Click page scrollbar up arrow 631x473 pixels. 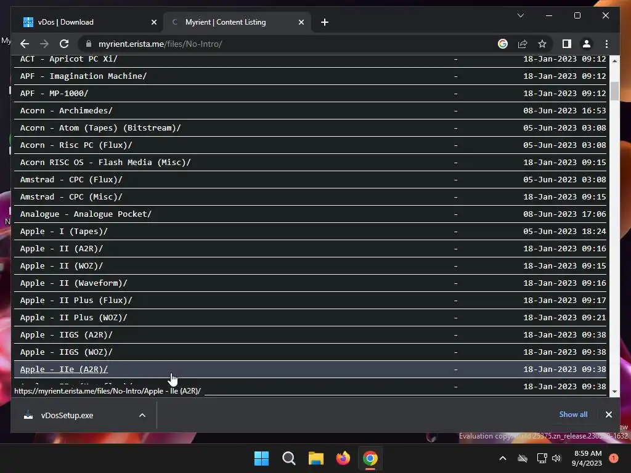[x=614, y=61]
